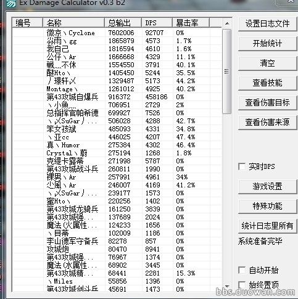Screen dimensions: 298x299
Task: Select row 李山德军守备兵
Action: click(117, 241)
